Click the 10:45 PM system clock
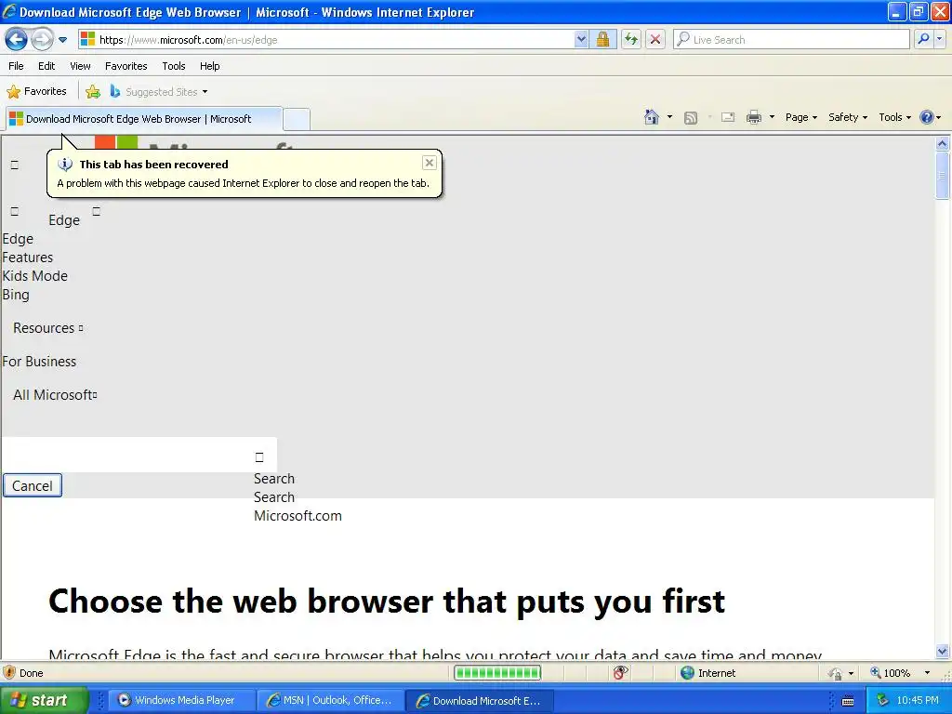Image resolution: width=952 pixels, height=714 pixels. coord(918,700)
